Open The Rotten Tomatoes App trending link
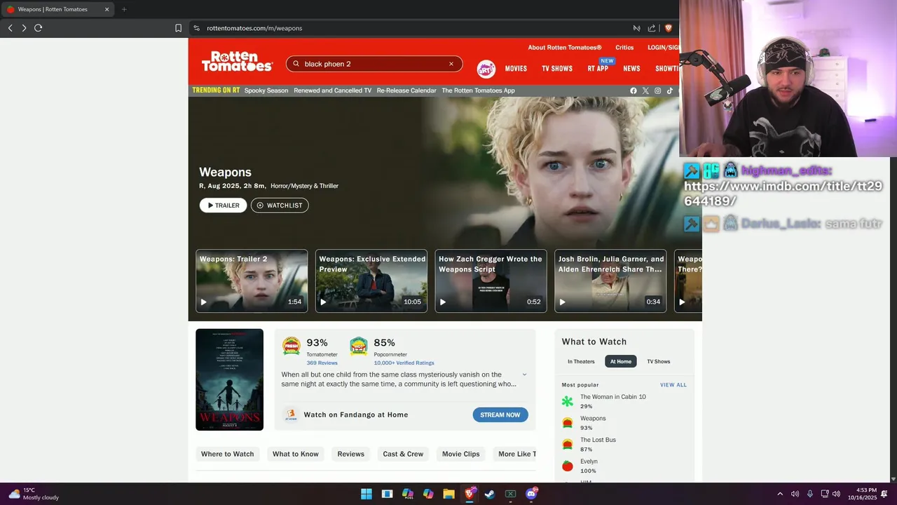The image size is (897, 505). pos(479,90)
